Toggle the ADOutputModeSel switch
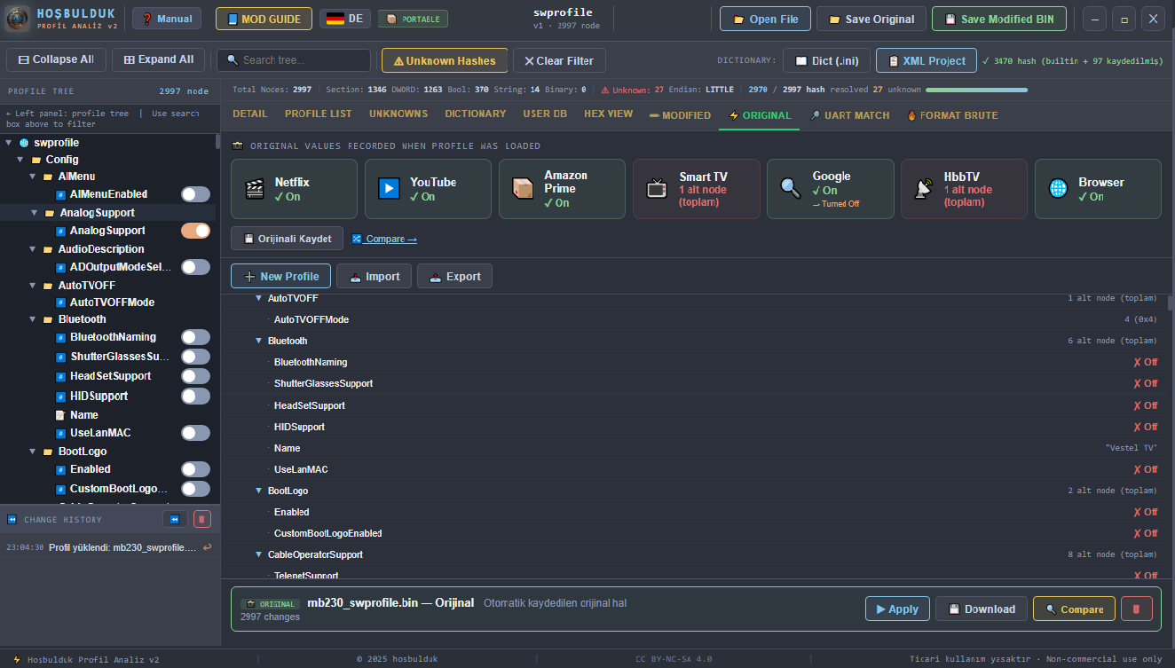Viewport: 1175px width, 668px height. point(195,267)
